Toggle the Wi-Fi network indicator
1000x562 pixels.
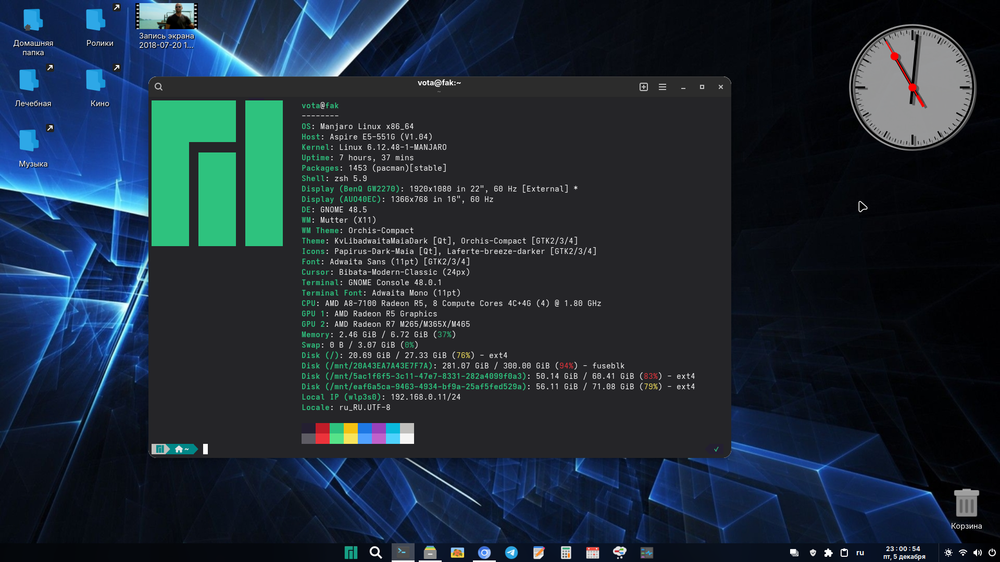(963, 553)
